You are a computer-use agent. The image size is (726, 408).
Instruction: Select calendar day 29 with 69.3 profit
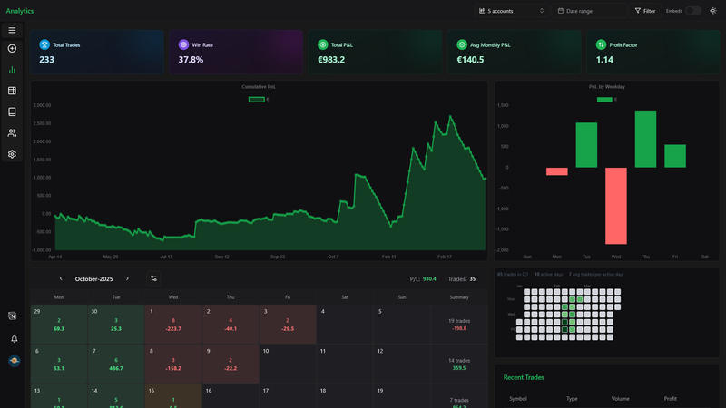pos(59,324)
